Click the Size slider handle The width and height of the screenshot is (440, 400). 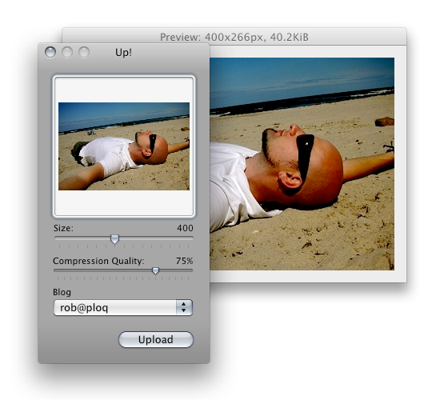(x=114, y=239)
